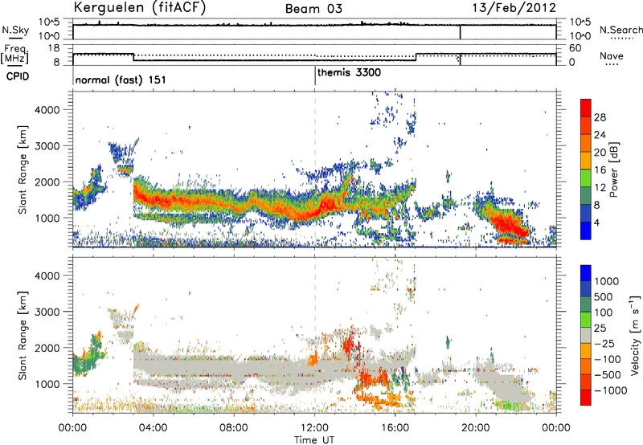This screenshot has width=643, height=445.
Task: Click the '-25' tick on Velocity scale
Action: pyautogui.click(x=604, y=344)
